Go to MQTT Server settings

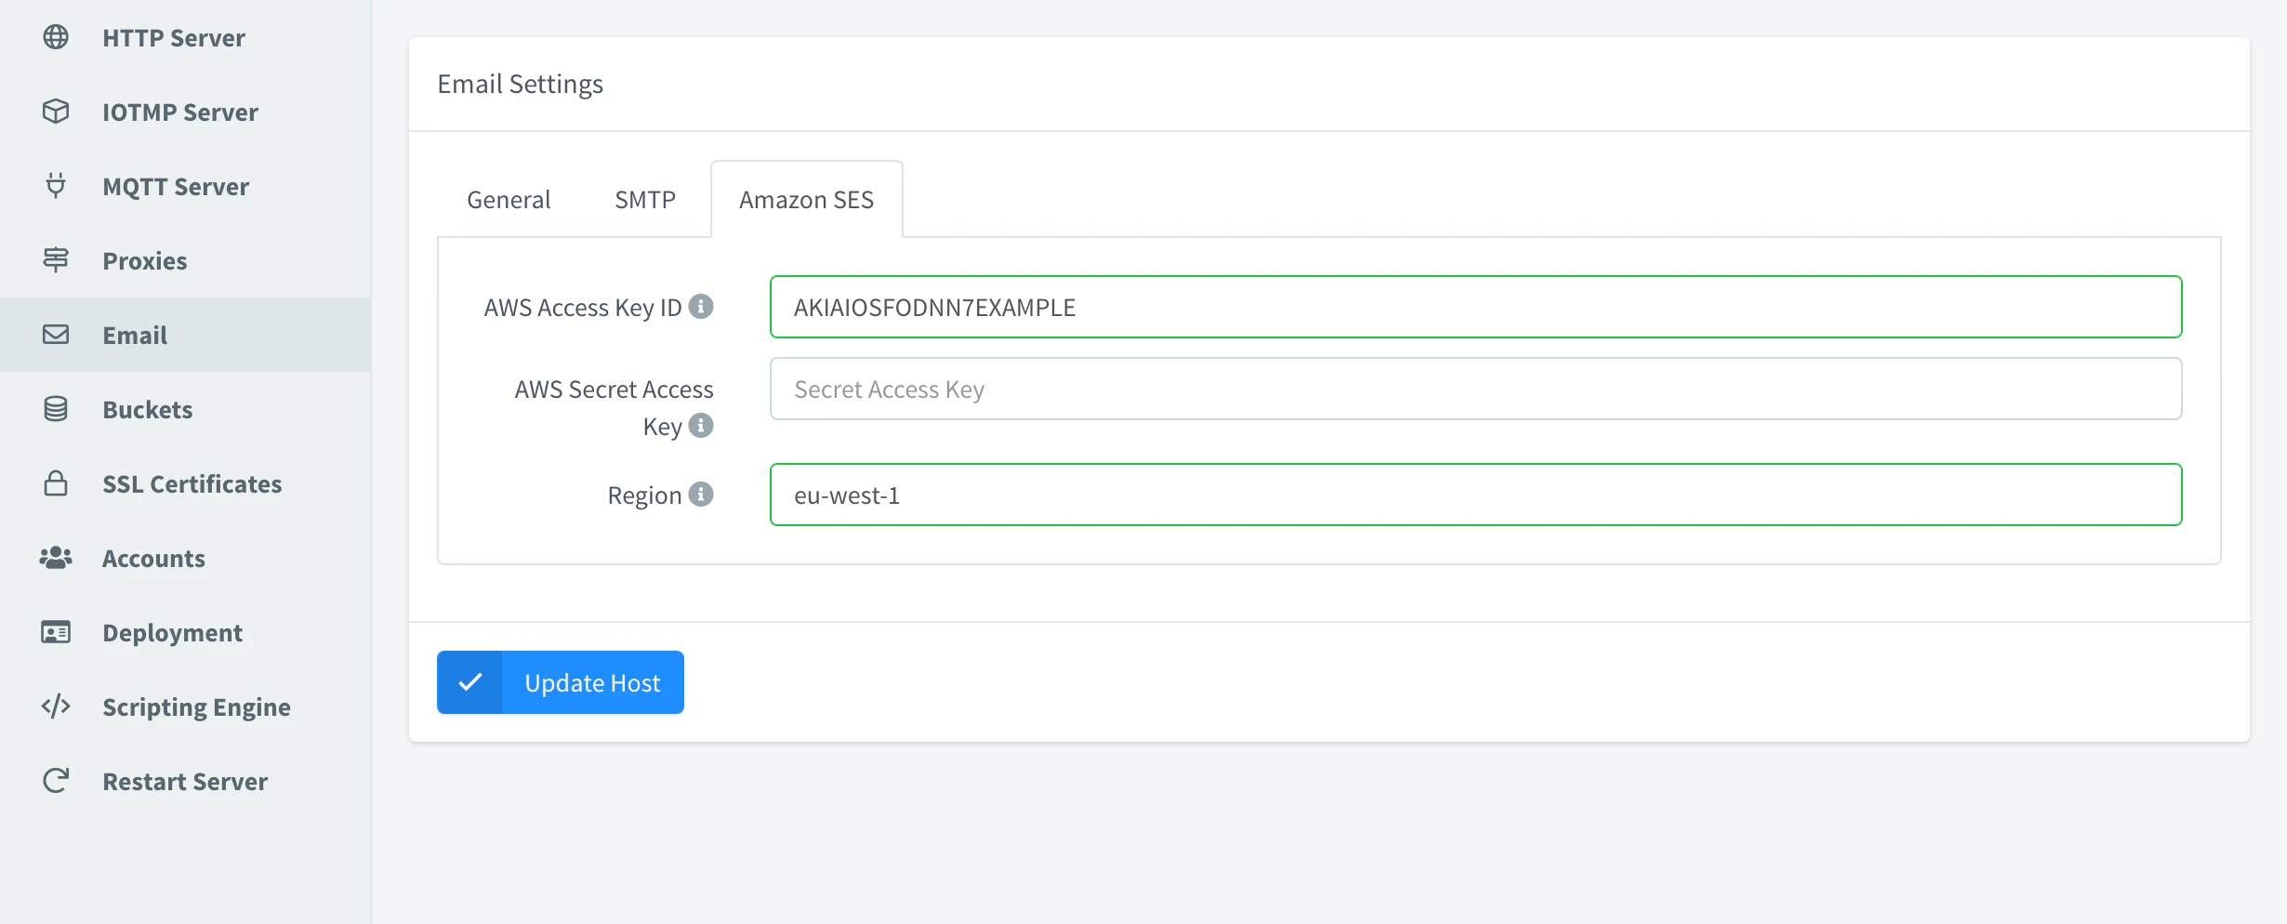pos(186,186)
